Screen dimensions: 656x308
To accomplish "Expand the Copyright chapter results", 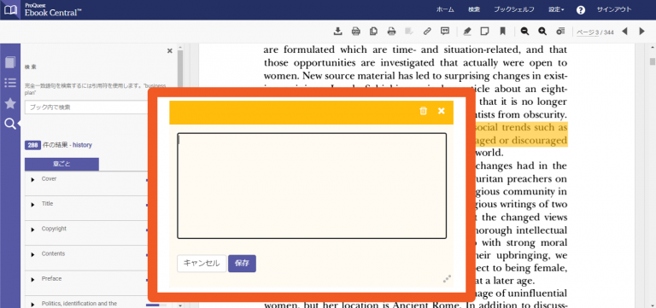I will (32, 230).
